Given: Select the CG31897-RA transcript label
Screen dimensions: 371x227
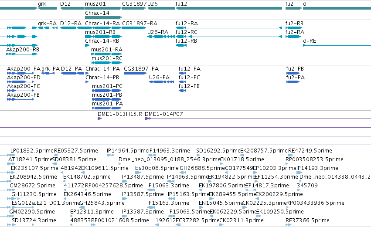Looking at the screenshot, I should [x=140, y=24].
